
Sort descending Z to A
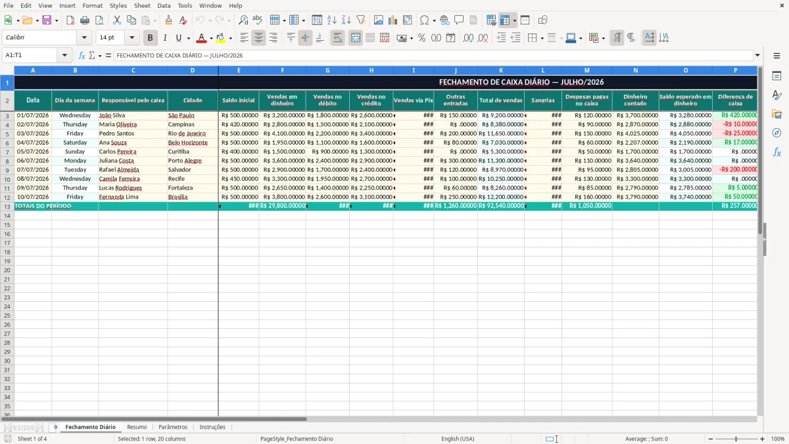pyautogui.click(x=346, y=20)
